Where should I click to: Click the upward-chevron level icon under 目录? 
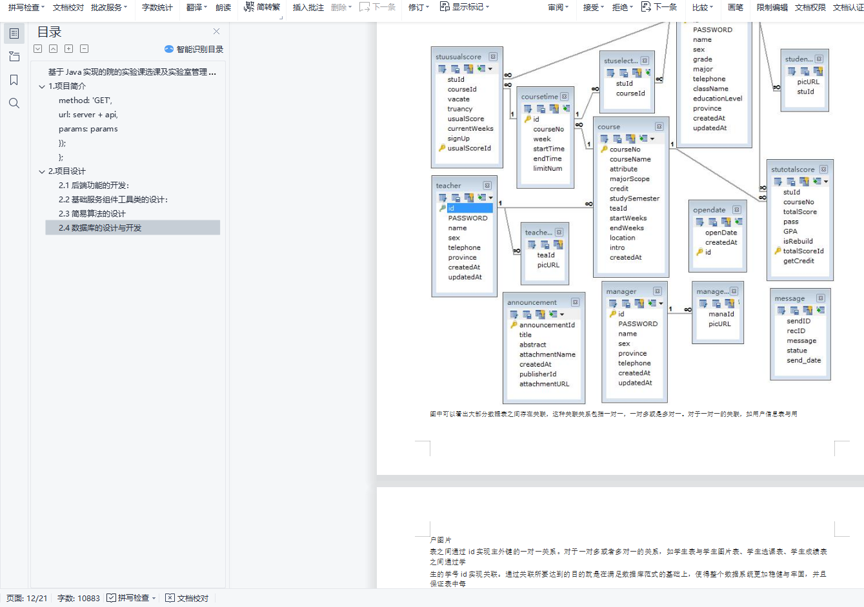54,49
